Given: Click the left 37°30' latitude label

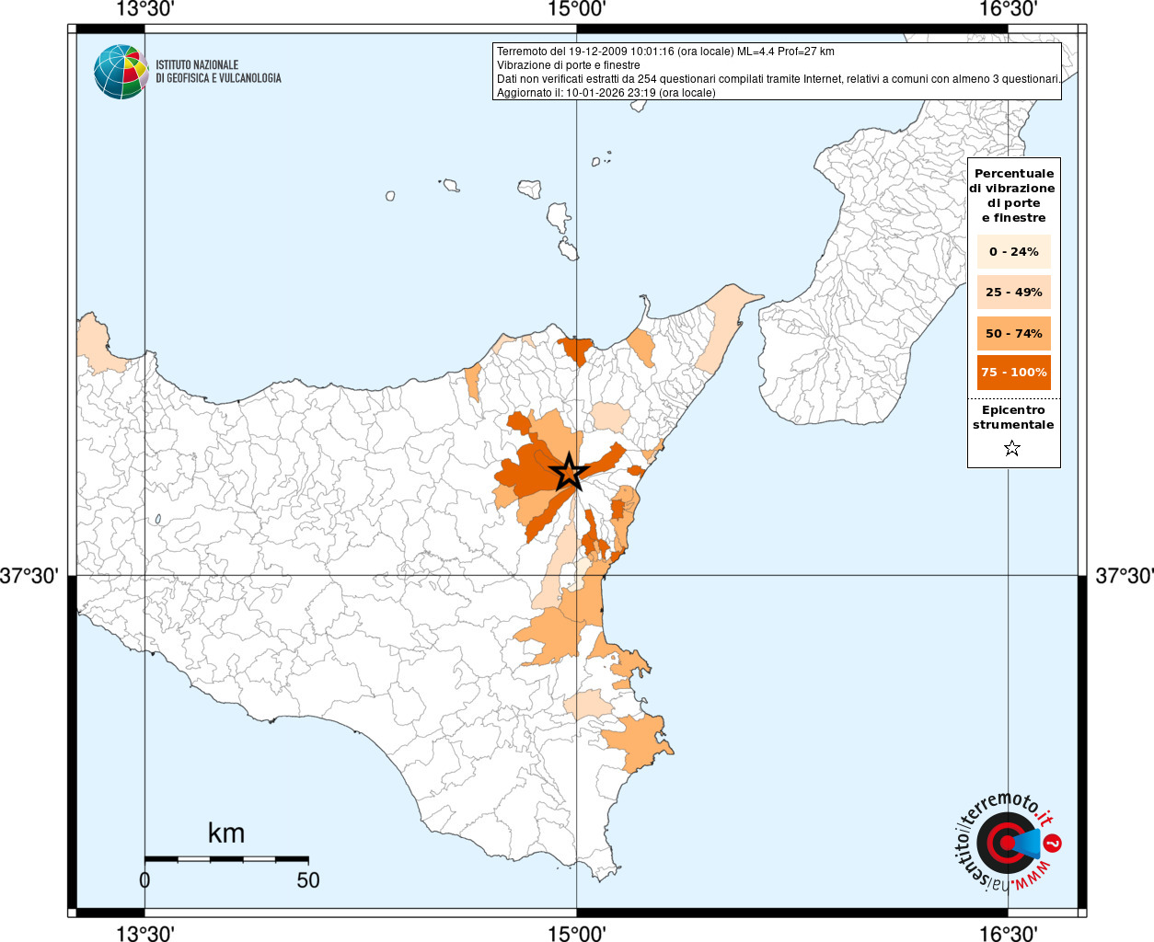Looking at the screenshot, I should click(x=29, y=576).
